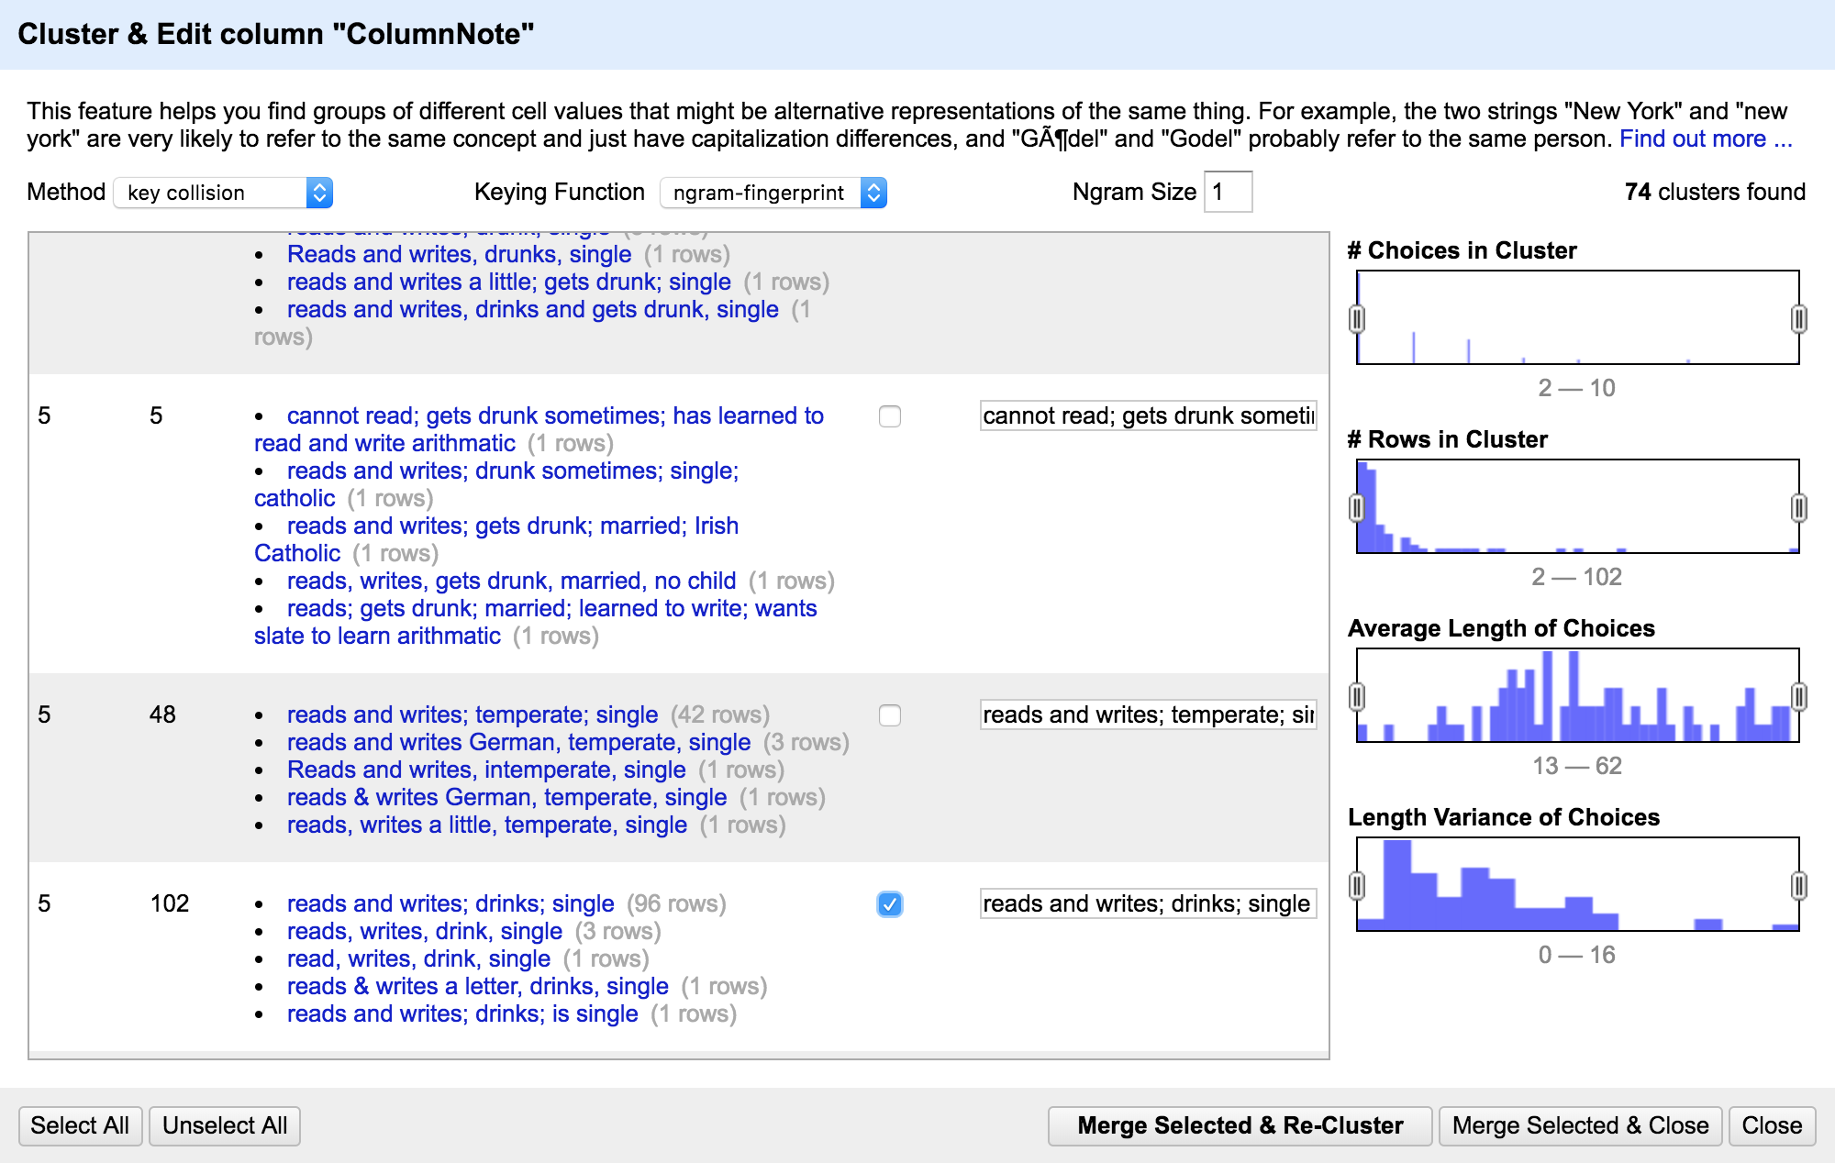Click 'reads and writes German, temperate, single' value
The image size is (1835, 1163).
518,743
